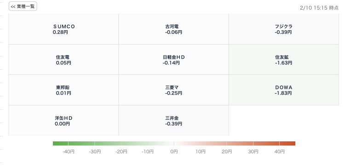Click the 2/10 15:15 時点 timestamp
Screen dimensions: 345x168
[x=319, y=8]
